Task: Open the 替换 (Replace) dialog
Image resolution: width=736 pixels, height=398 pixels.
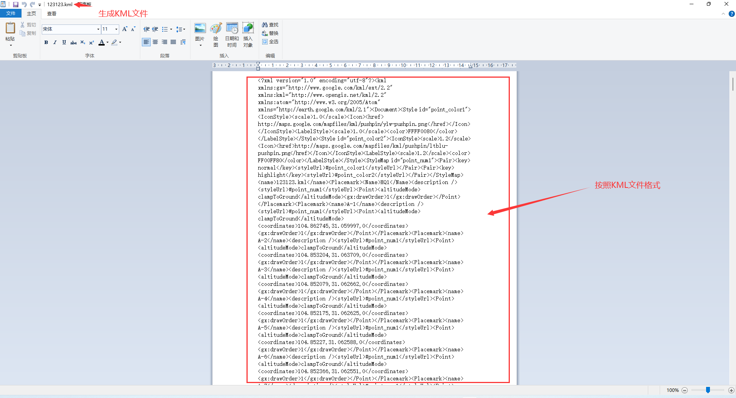Action: [270, 33]
